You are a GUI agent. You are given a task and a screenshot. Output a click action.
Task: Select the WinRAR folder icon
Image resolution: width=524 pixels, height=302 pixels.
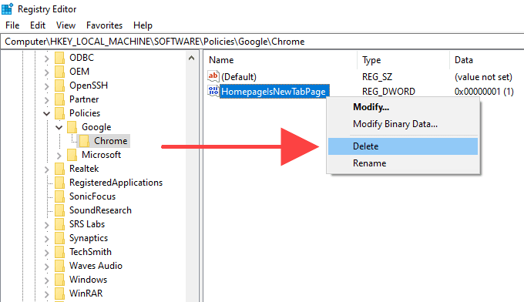(59, 294)
